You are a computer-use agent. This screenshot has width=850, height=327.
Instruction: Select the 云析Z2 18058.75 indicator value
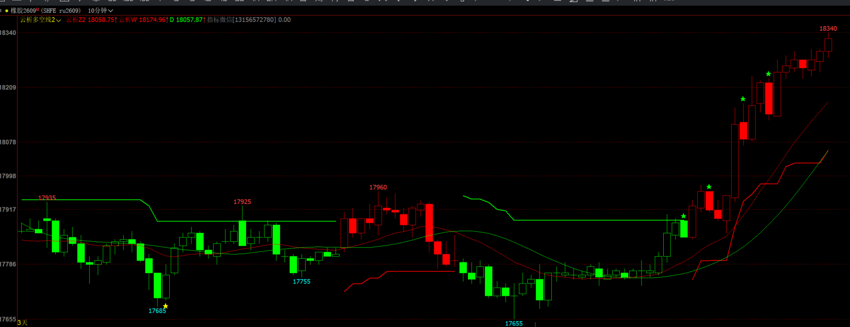91,20
